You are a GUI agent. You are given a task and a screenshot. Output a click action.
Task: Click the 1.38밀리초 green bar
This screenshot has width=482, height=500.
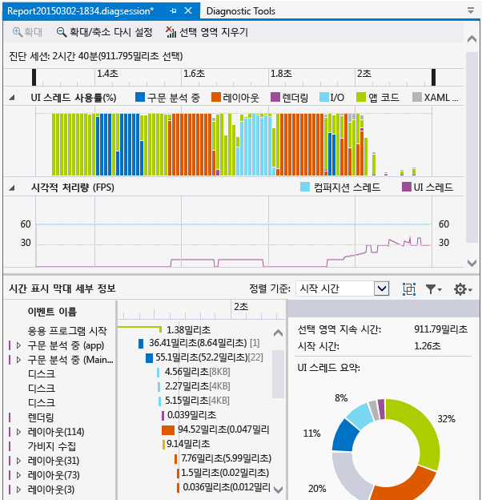coord(140,329)
